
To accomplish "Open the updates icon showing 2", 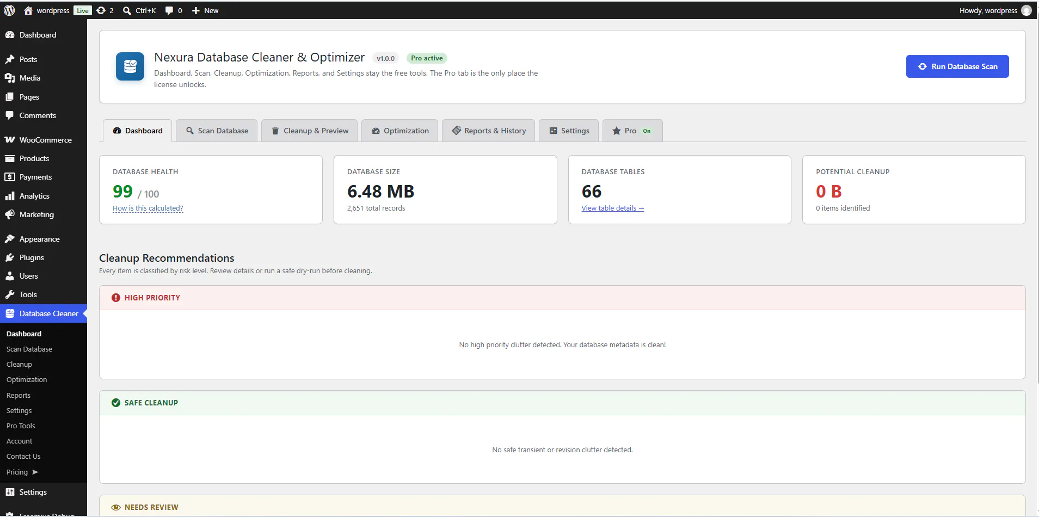I will [x=101, y=10].
